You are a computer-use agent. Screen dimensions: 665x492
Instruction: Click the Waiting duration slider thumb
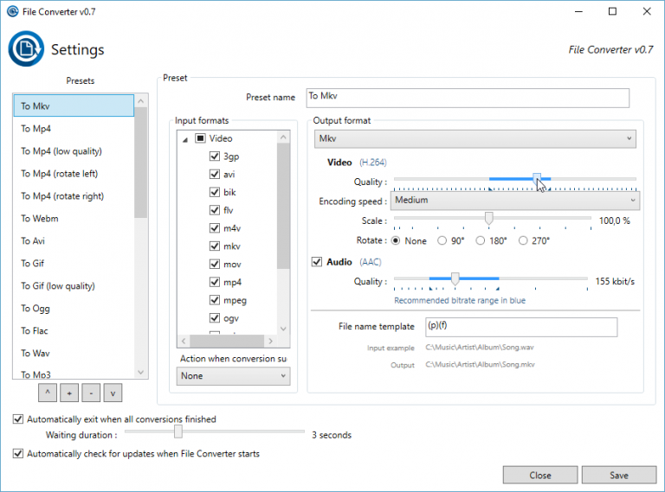pos(178,431)
